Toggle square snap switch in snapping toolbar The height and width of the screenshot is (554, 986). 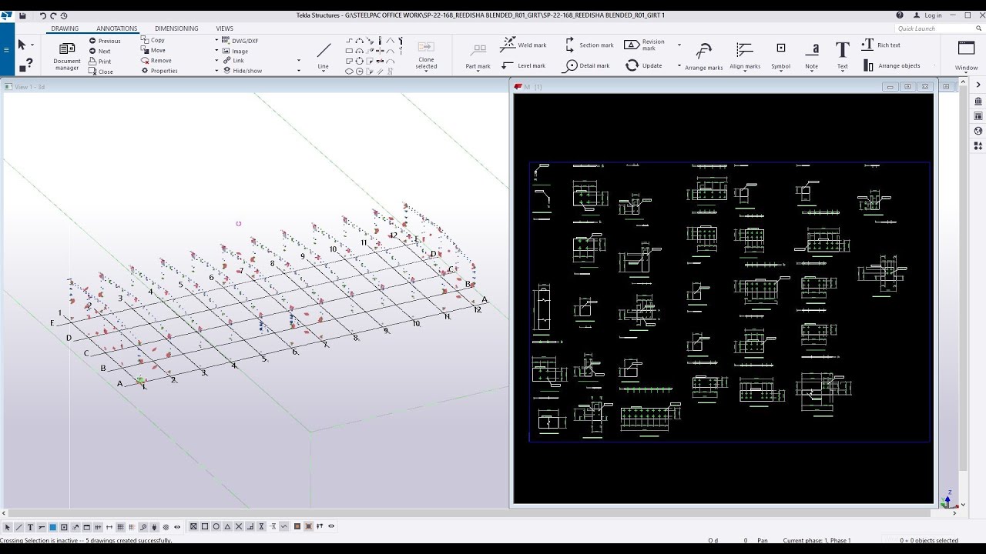point(205,527)
